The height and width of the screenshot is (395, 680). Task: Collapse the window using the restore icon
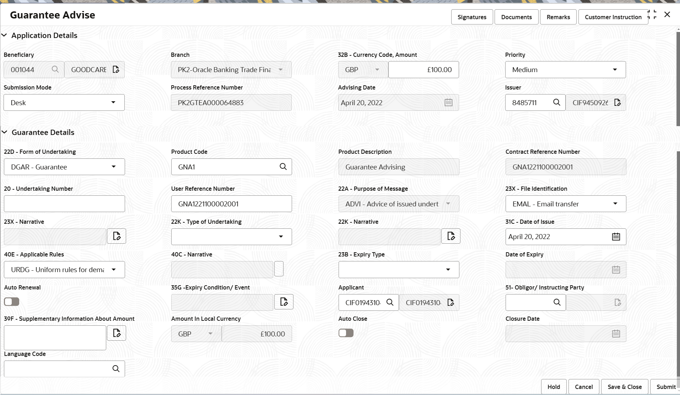tap(652, 15)
